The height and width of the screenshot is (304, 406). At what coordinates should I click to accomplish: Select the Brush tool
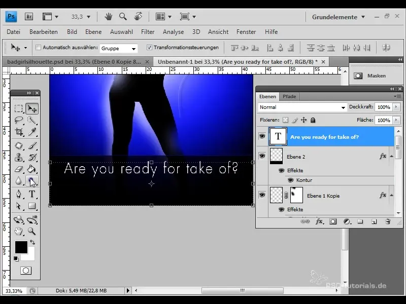32,146
